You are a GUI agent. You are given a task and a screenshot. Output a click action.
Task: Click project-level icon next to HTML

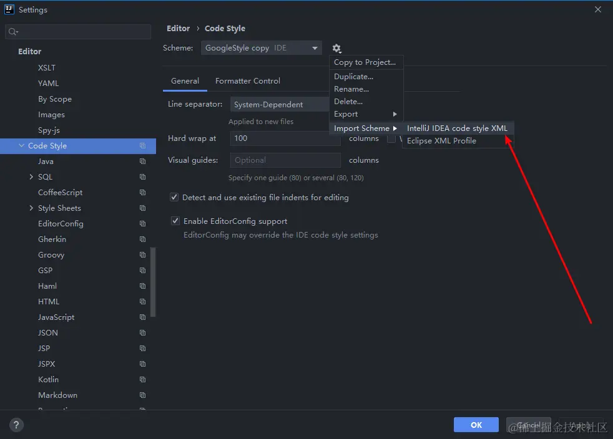click(143, 302)
